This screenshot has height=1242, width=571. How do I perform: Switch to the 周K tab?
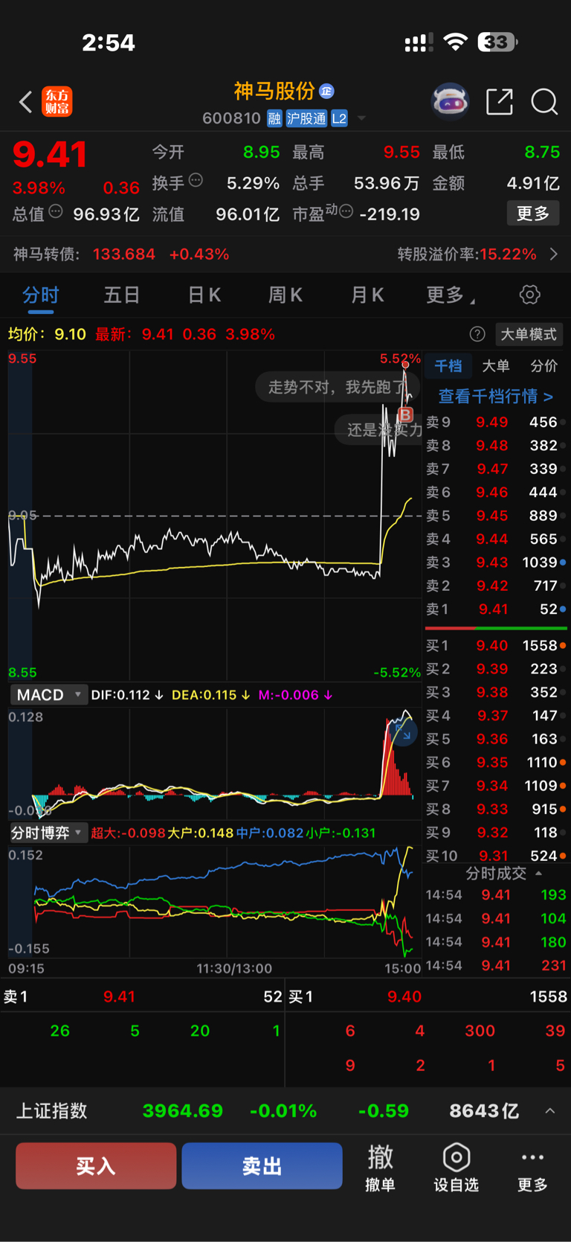click(285, 295)
